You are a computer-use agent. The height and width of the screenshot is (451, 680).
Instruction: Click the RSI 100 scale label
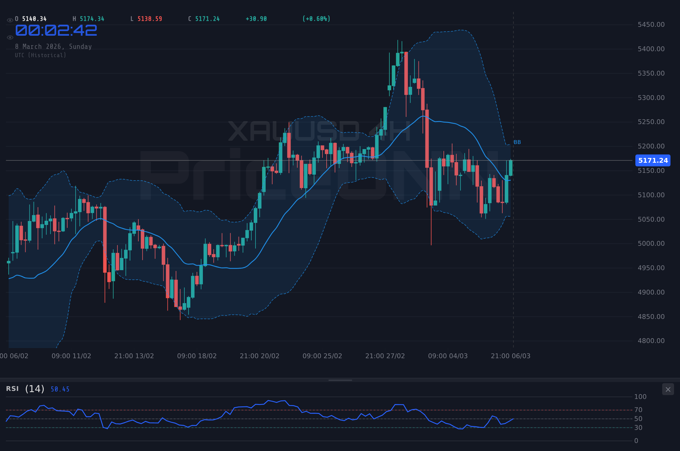[640, 397]
